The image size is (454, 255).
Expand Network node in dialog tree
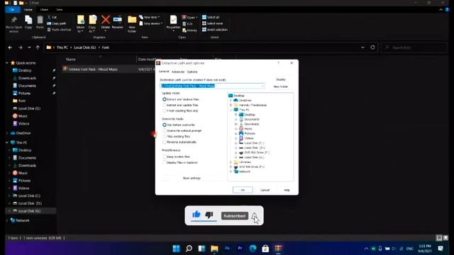point(231,171)
